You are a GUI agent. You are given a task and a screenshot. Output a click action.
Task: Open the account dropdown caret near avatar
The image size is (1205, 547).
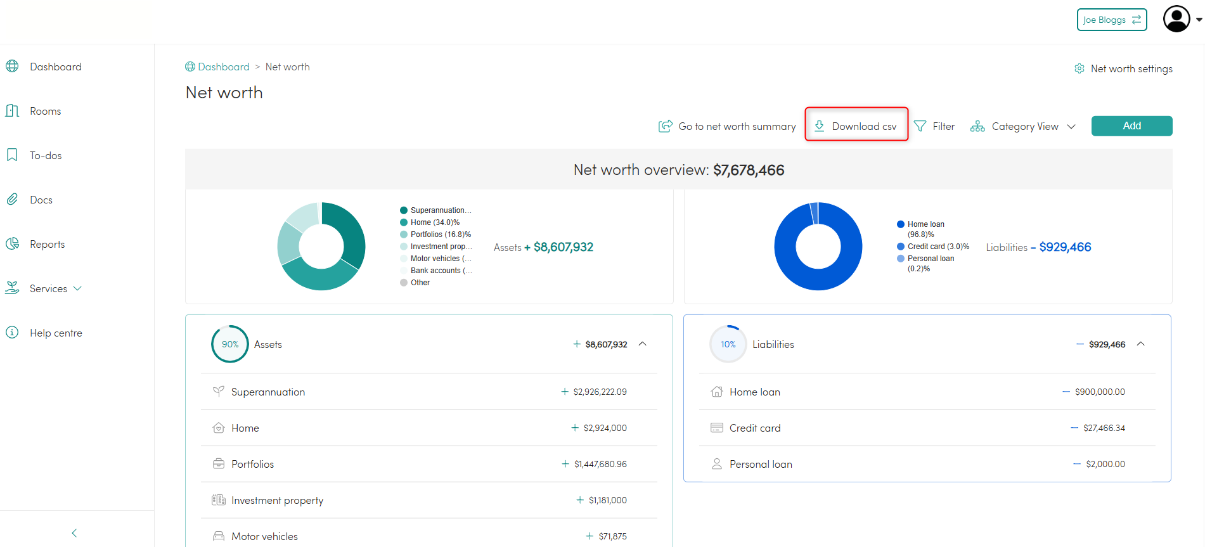coord(1199,20)
